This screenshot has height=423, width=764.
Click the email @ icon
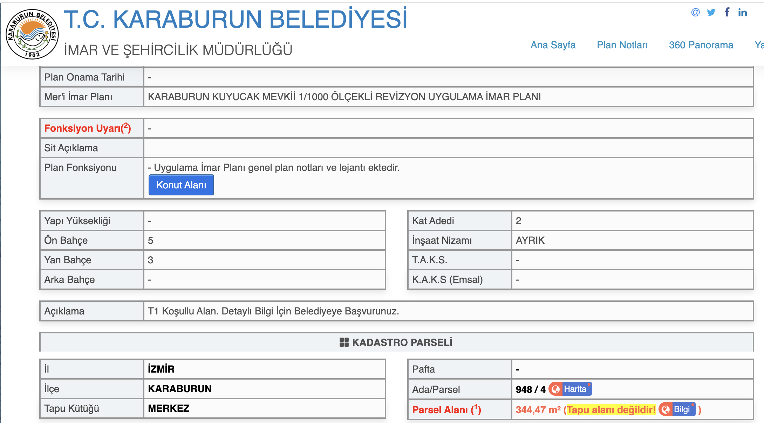coord(695,12)
